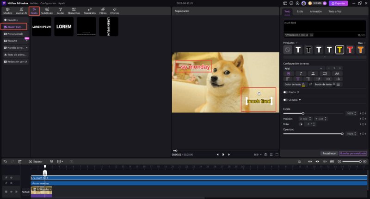
Task: Open the Medios tab in toolbar
Action: (7, 11)
